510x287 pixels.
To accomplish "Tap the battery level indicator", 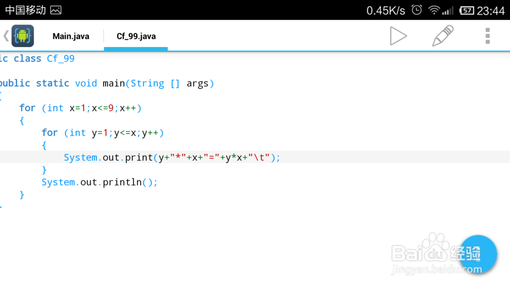I will click(x=466, y=10).
